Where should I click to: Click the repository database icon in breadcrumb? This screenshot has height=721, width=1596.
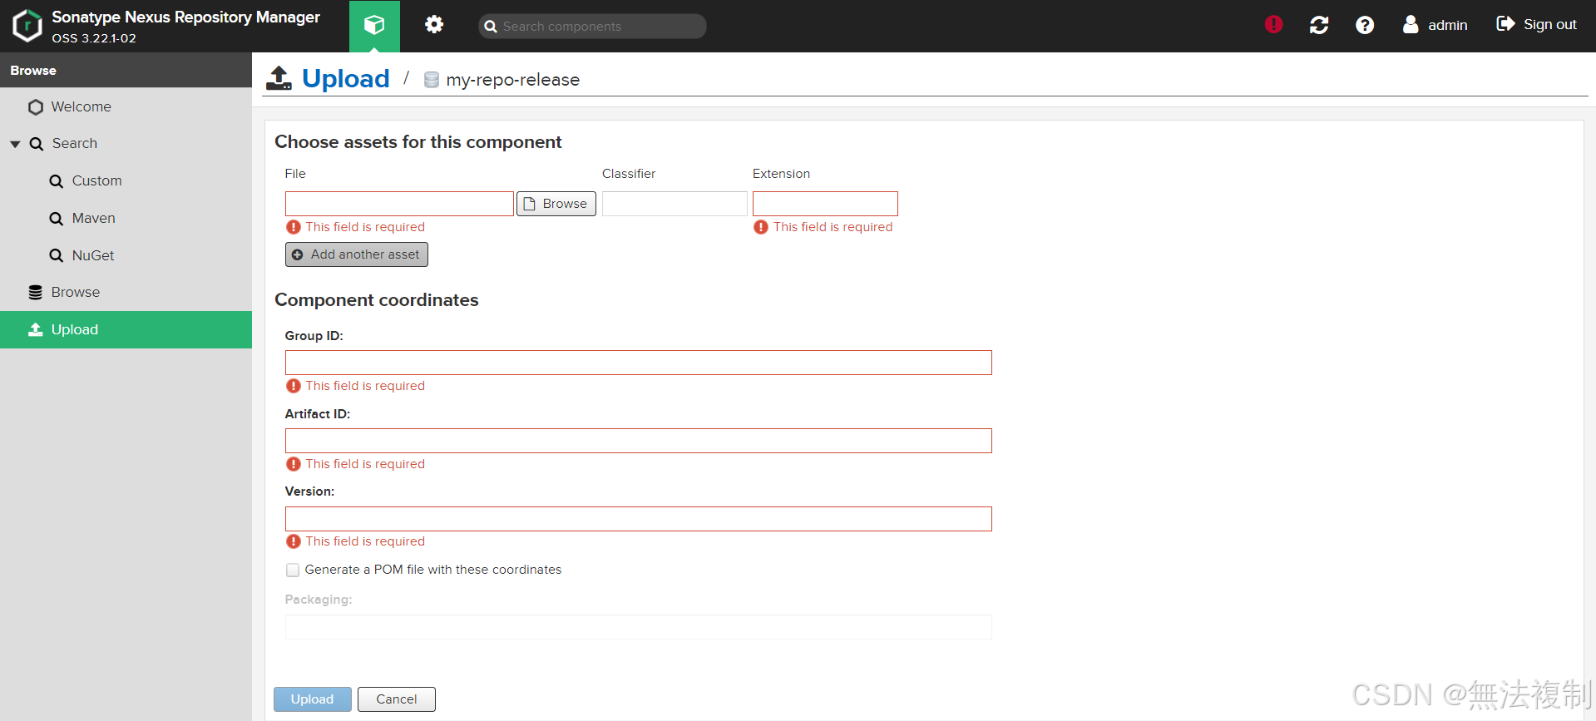[432, 80]
